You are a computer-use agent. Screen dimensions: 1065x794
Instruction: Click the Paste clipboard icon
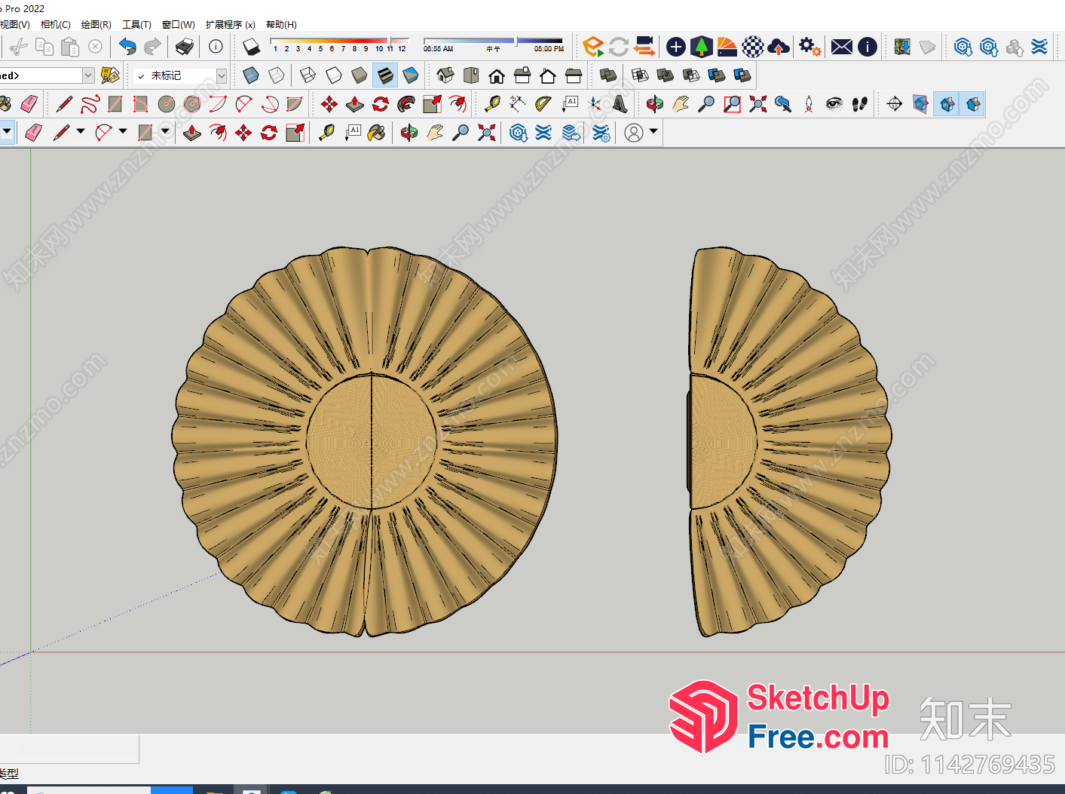tap(70, 47)
